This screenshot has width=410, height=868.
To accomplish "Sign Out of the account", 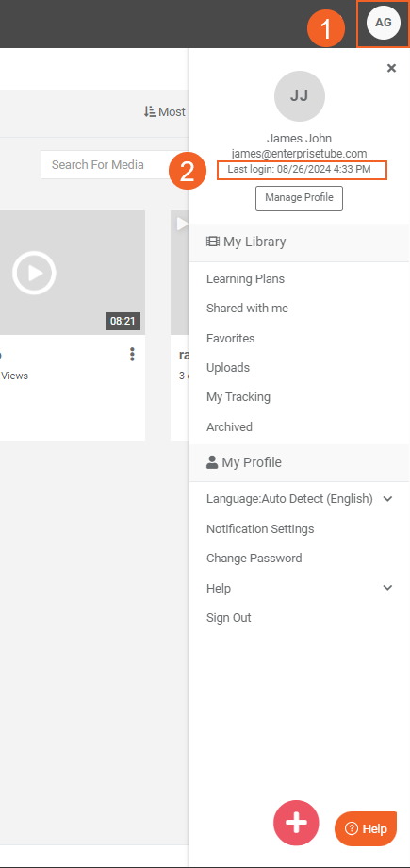I will coord(228,617).
